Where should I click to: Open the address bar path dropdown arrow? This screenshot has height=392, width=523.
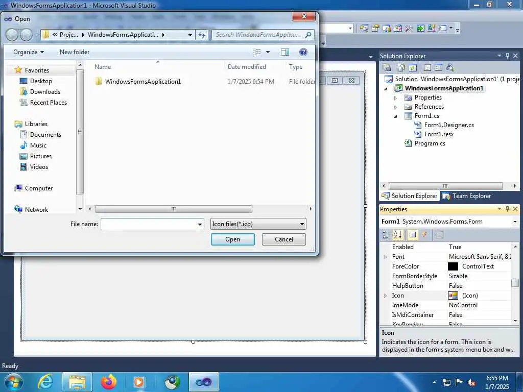point(190,35)
